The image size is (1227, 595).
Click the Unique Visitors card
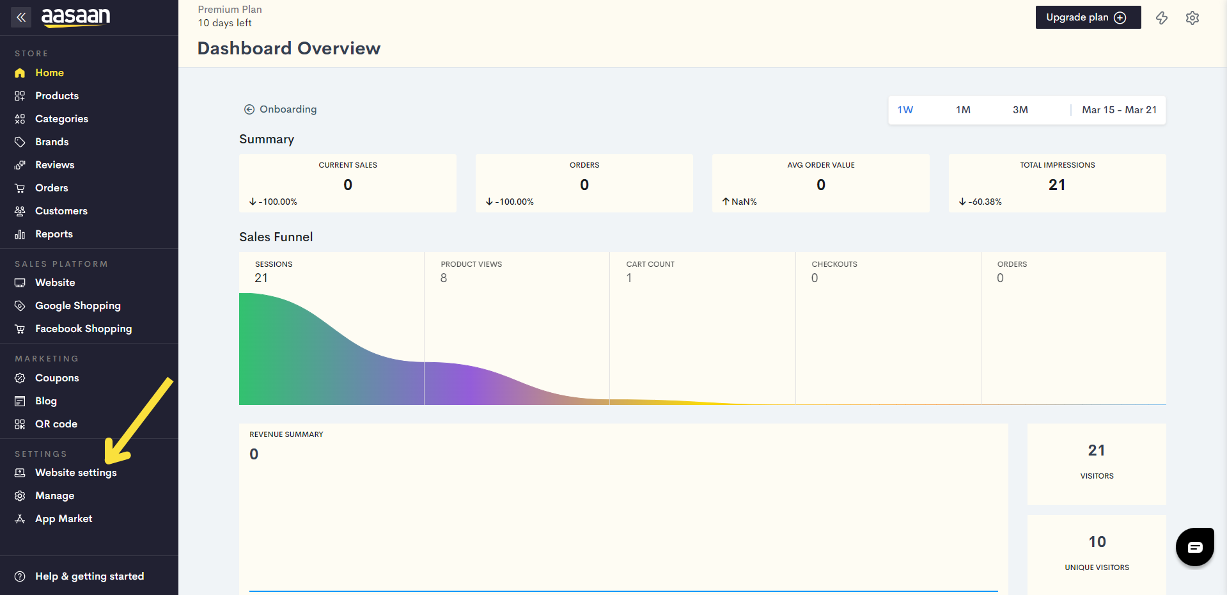[1097, 555]
